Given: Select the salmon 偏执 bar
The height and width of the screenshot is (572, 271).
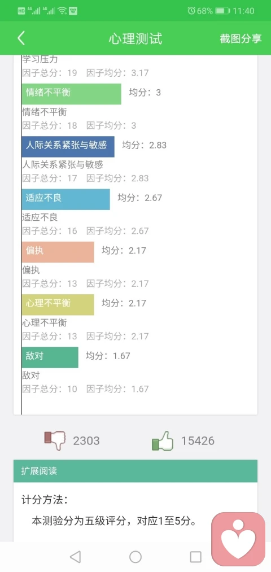Looking at the screenshot, I should point(58,252).
